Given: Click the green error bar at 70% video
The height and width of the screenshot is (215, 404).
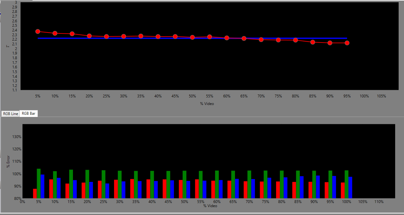Looking at the screenshot, I should 249,184.
